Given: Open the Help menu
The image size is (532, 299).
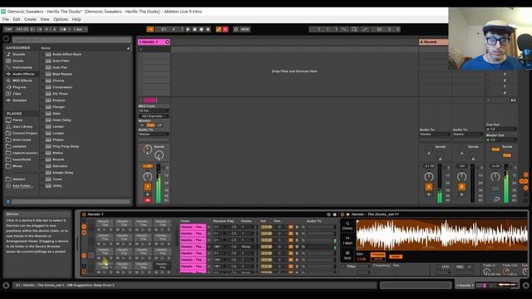Looking at the screenshot, I should click(x=76, y=19).
